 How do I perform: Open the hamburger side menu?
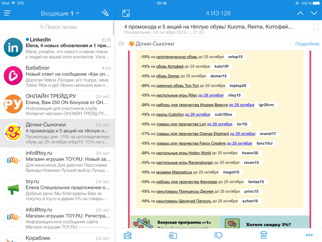pyautogui.click(x=7, y=13)
